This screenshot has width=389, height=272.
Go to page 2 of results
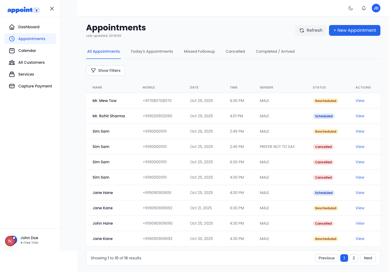pos(354,258)
